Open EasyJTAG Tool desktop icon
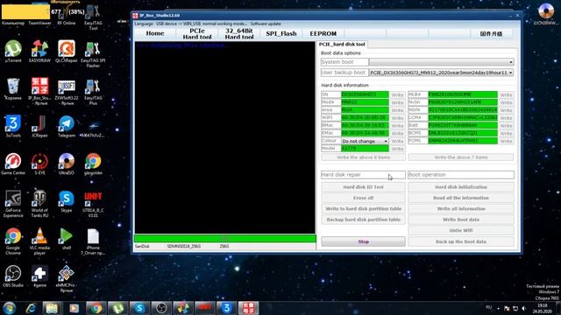 [93, 17]
